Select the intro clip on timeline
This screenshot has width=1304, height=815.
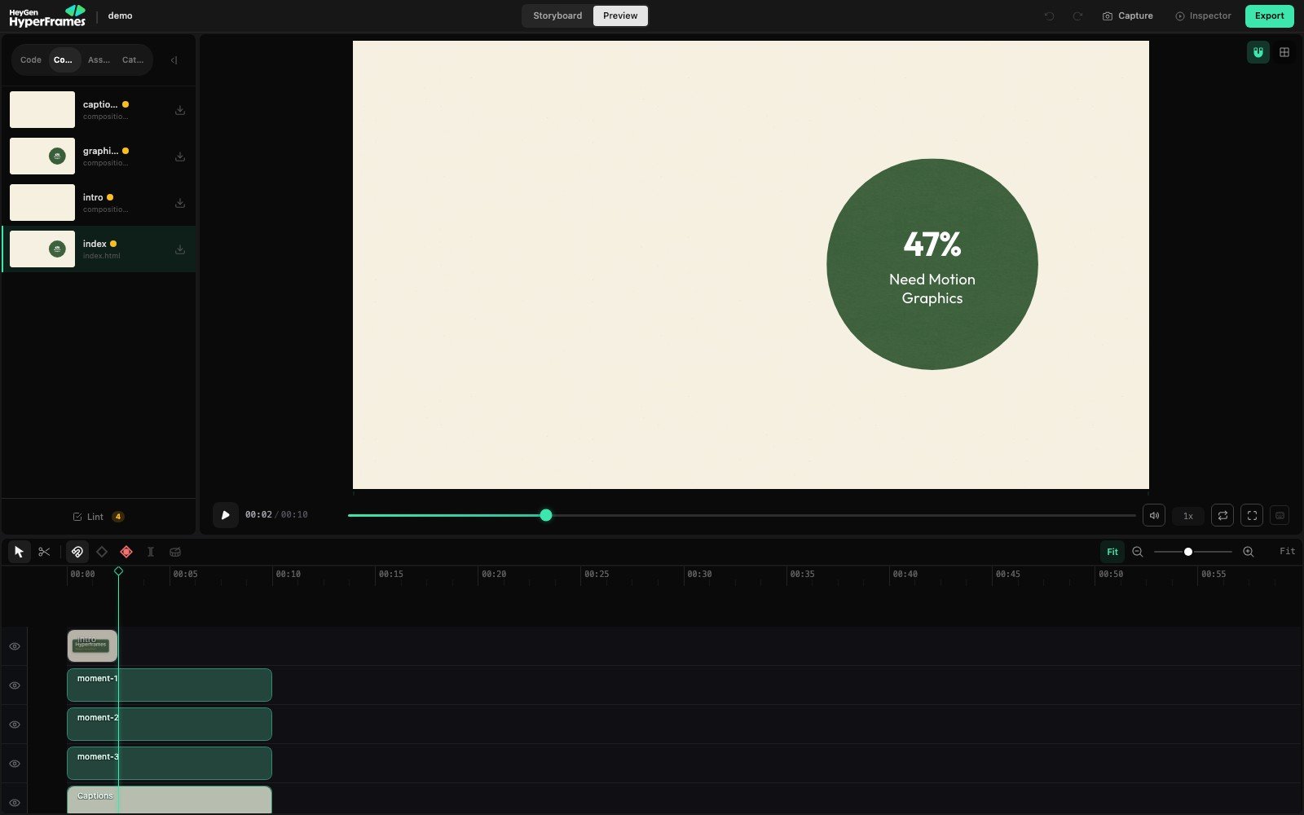pos(92,645)
